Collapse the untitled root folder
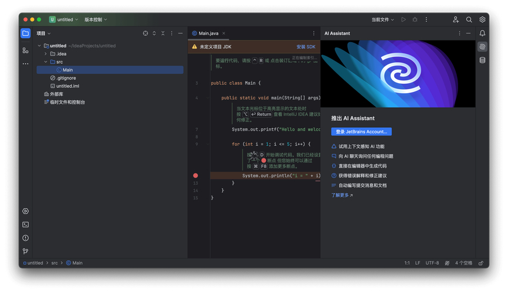Viewport: 508px width, 293px height. (x=39, y=46)
